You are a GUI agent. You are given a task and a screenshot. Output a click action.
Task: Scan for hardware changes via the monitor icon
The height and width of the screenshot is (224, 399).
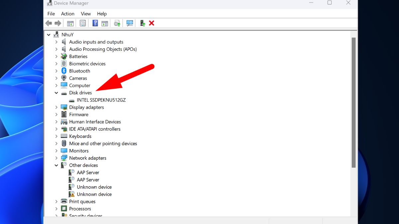130,23
